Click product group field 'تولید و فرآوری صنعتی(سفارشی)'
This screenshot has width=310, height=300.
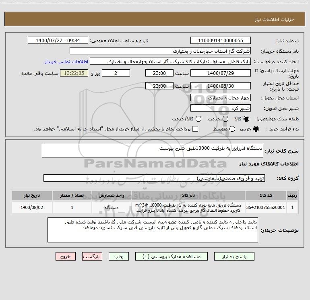tap(154, 178)
